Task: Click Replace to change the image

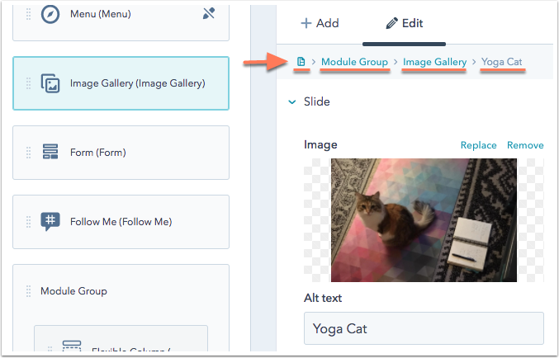Action: pos(478,145)
